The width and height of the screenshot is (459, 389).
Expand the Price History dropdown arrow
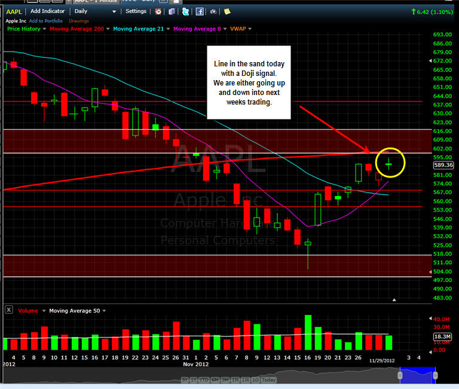tap(44, 29)
